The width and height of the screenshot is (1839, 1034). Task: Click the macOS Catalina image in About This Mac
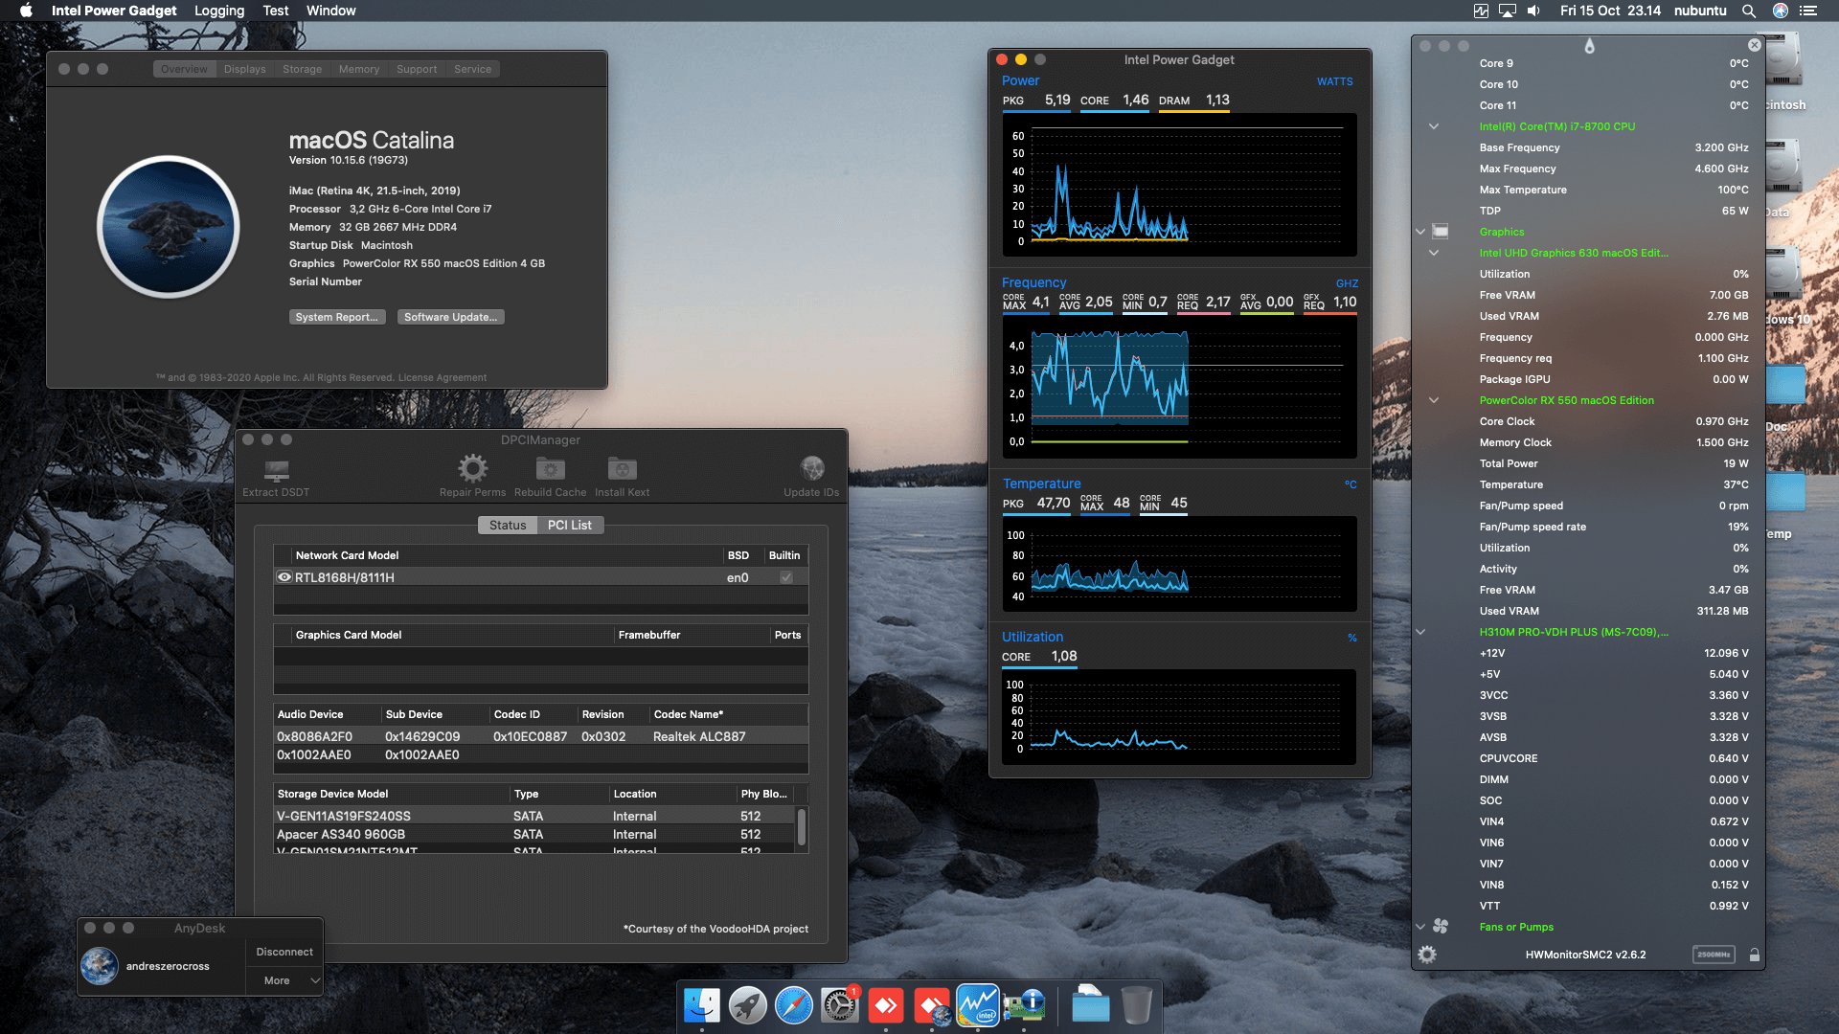pyautogui.click(x=169, y=227)
